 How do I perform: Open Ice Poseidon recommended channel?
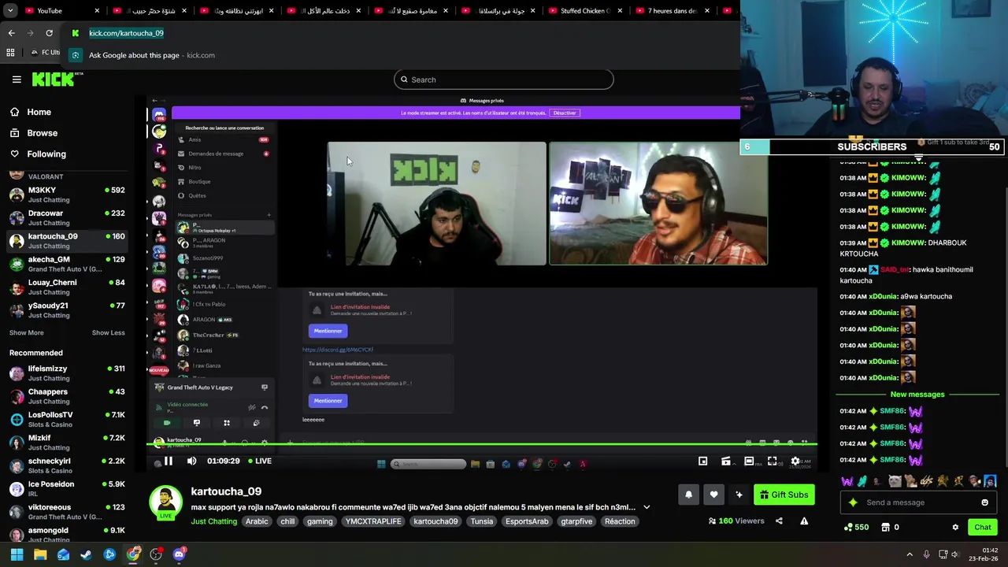click(67, 488)
